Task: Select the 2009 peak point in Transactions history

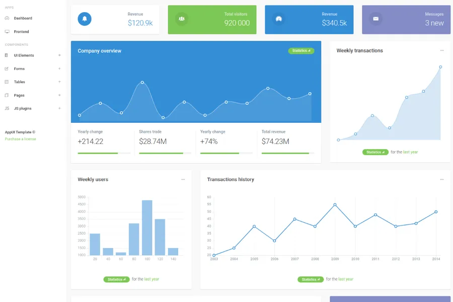Action: 335,205
